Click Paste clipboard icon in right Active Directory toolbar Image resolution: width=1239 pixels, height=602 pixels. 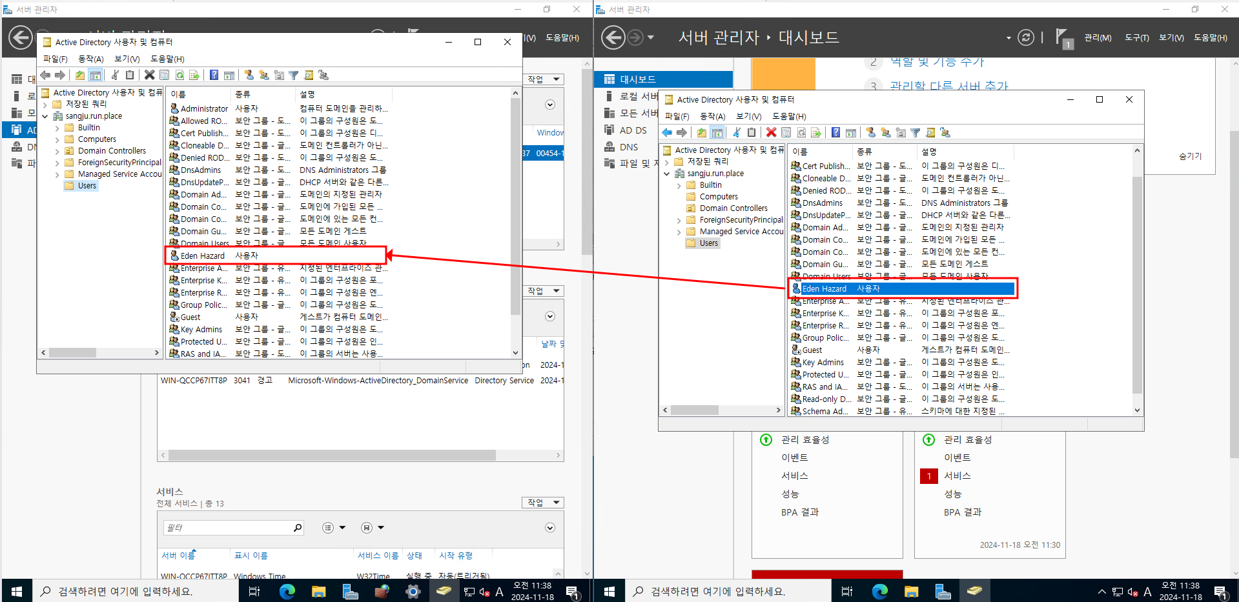click(x=752, y=133)
